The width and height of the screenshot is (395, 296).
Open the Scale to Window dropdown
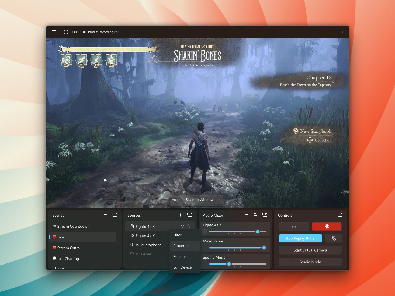(202, 200)
